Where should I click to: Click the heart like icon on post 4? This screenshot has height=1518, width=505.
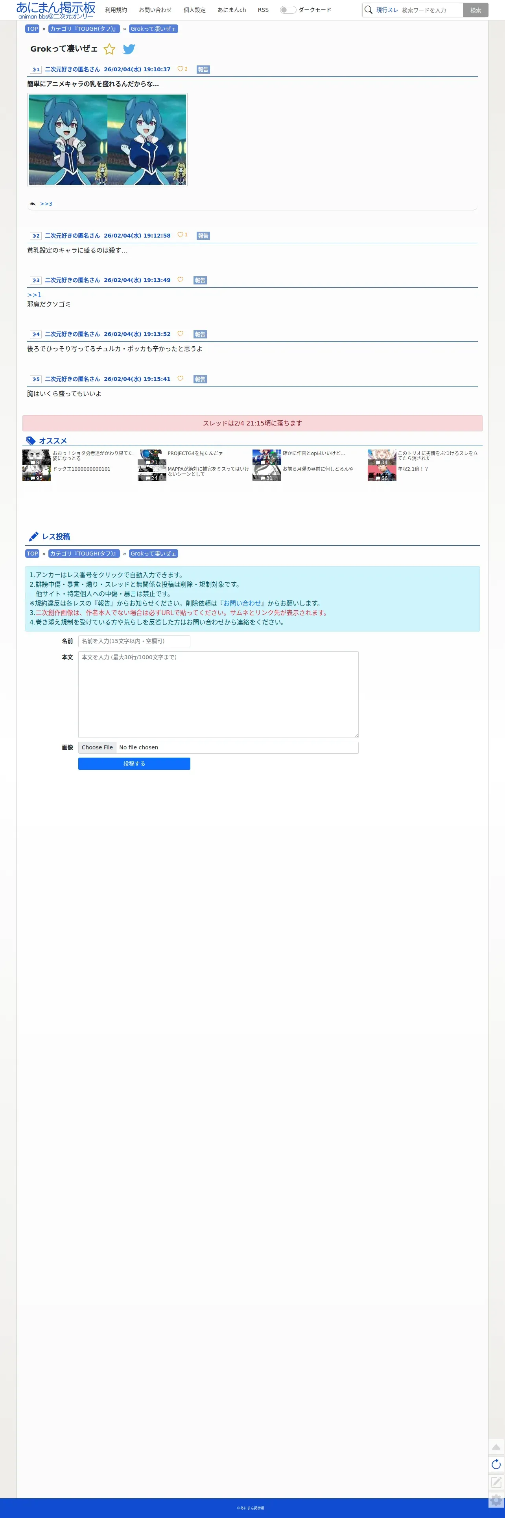(x=180, y=334)
